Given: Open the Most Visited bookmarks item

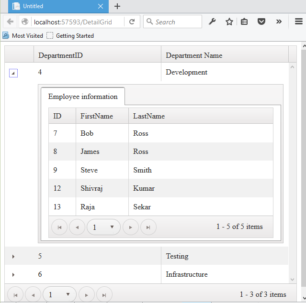Looking at the screenshot, I should [x=23, y=36].
